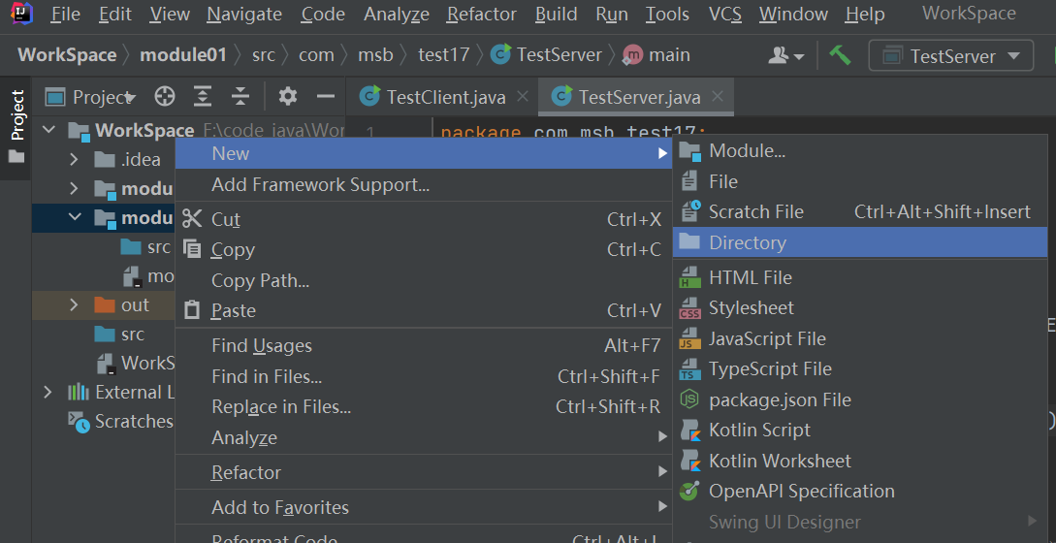Click Kotlin Script in New submenu
The width and height of the screenshot is (1056, 543).
point(759,430)
